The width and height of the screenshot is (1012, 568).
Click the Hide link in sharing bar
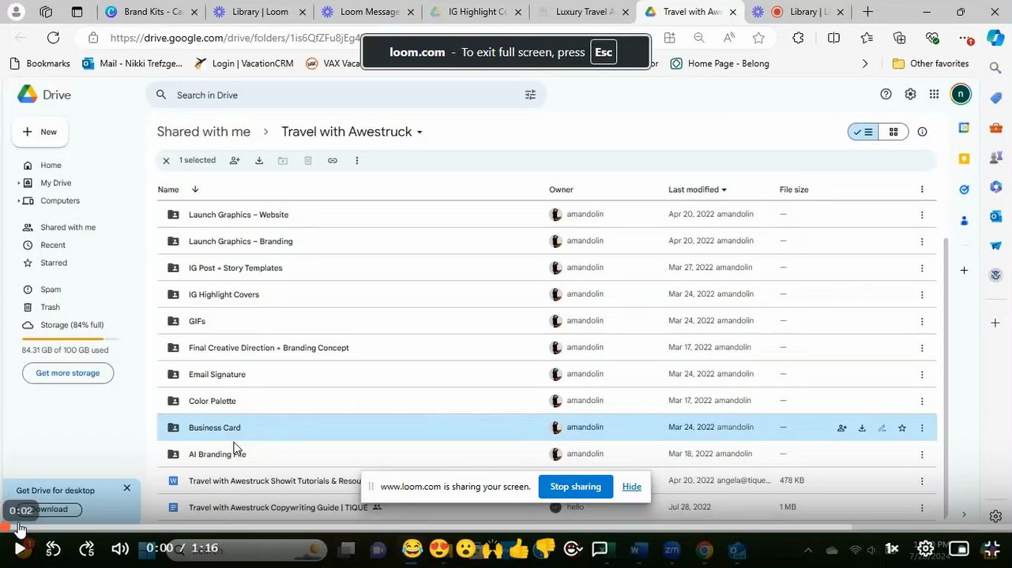pos(632,487)
